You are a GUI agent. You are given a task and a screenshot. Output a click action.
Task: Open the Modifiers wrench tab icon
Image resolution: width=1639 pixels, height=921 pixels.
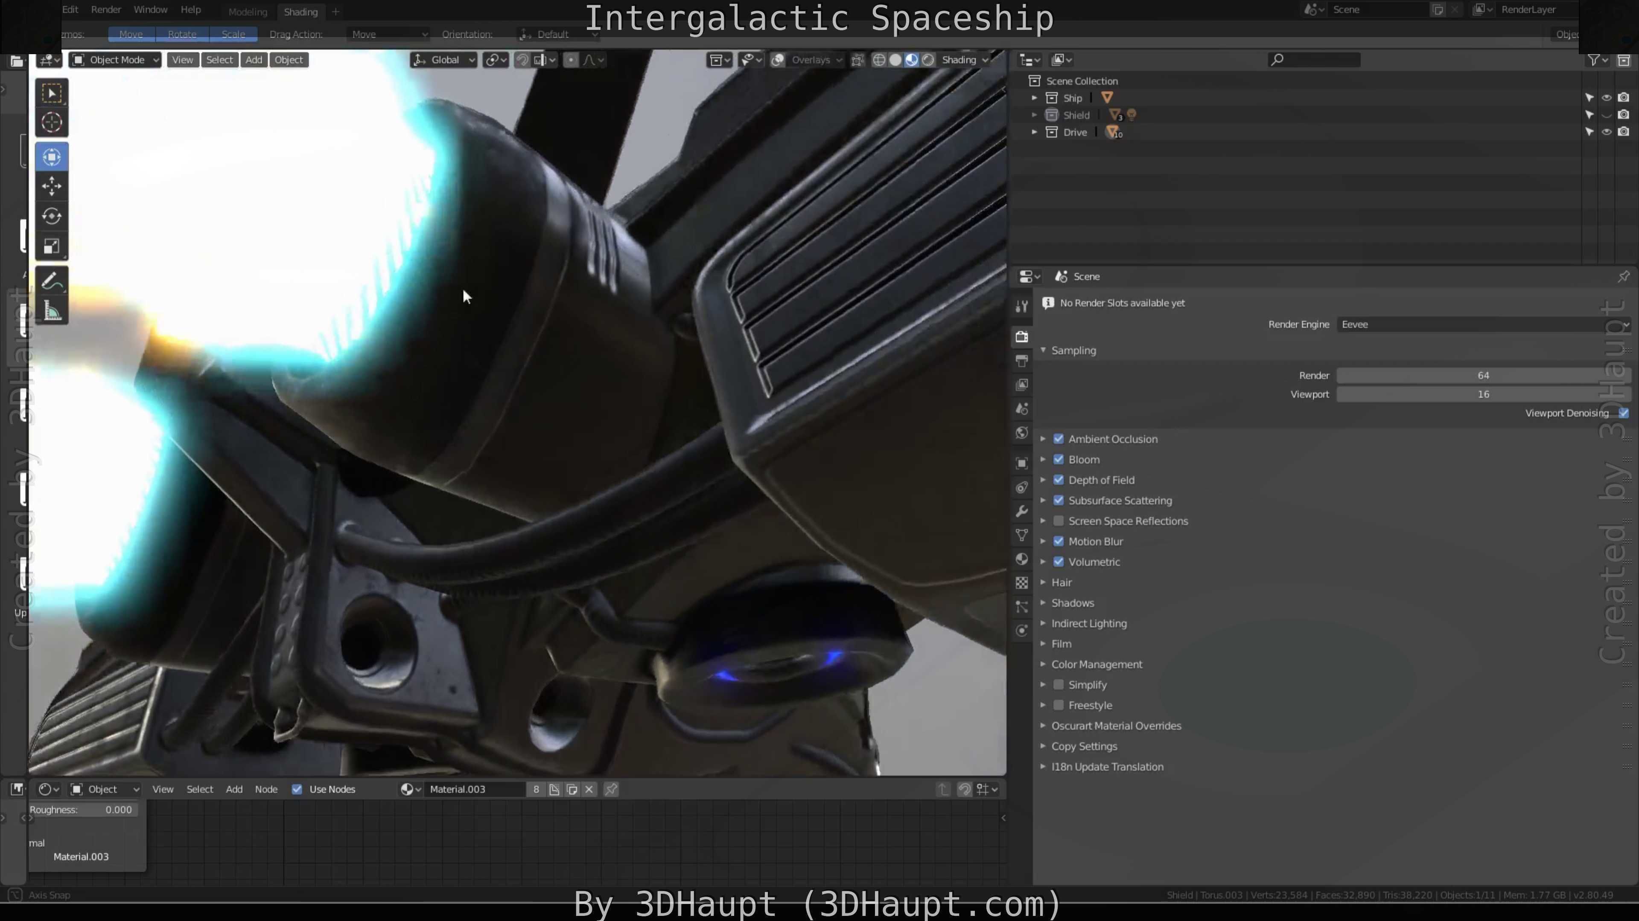[1022, 512]
